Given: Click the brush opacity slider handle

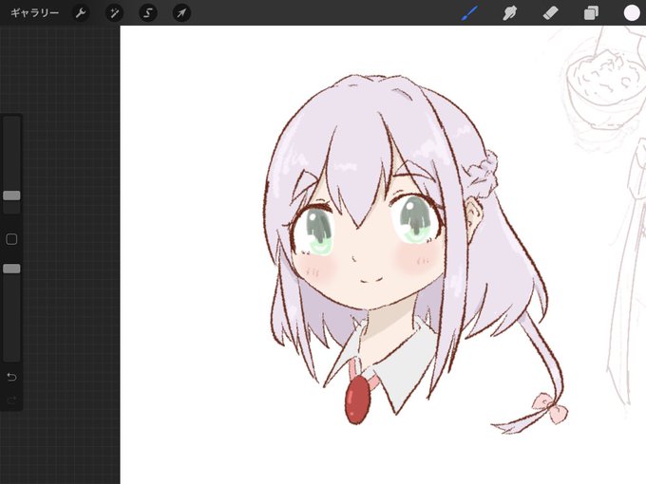Looking at the screenshot, I should click(11, 269).
